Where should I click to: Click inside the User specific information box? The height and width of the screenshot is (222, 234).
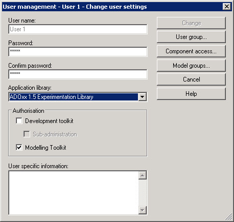point(74,193)
